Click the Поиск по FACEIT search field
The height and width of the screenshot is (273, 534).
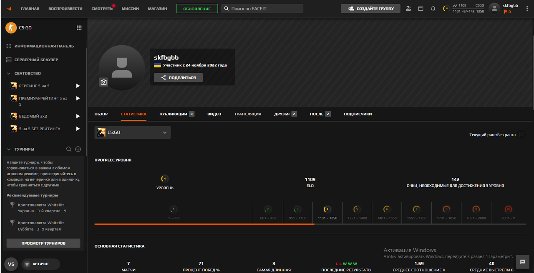[x=262, y=8]
